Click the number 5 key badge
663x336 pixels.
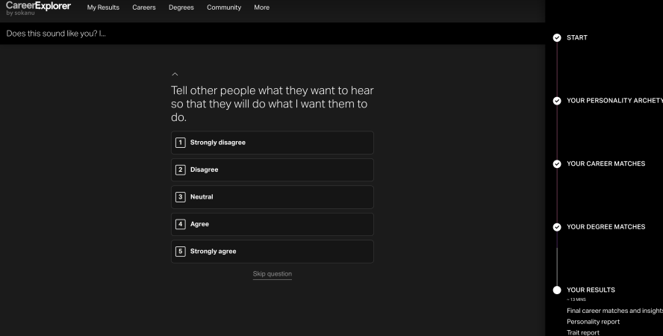(180, 252)
